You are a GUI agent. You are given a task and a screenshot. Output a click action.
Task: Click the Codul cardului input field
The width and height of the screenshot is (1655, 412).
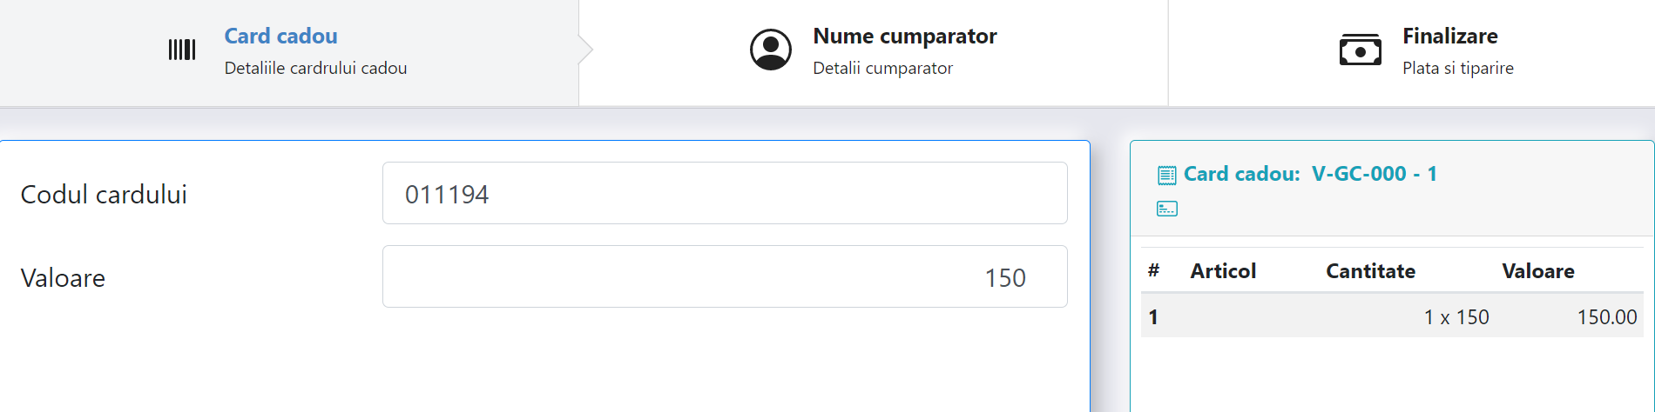click(725, 193)
